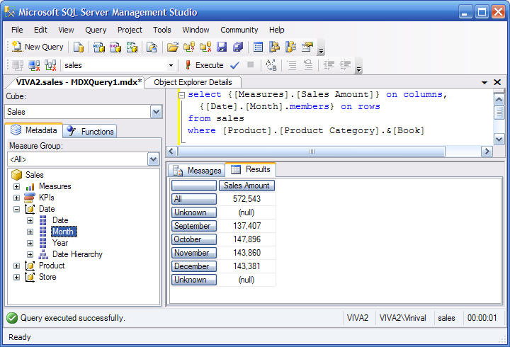
Task: Open the Template Explorer toolbar icon
Action: 290,47
